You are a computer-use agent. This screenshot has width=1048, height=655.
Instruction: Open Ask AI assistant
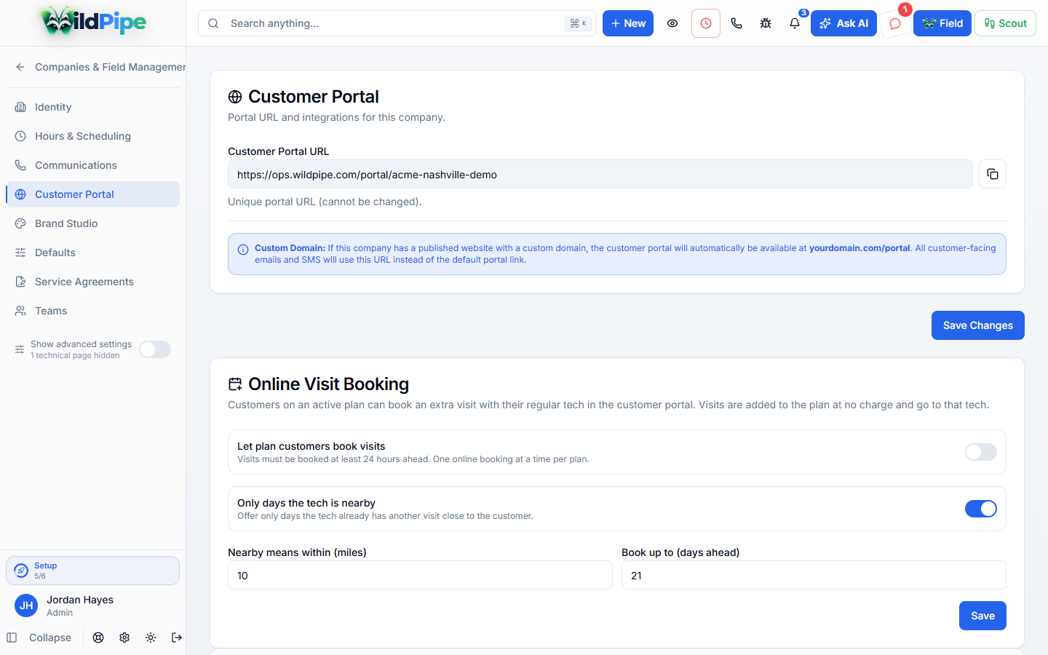pos(843,23)
